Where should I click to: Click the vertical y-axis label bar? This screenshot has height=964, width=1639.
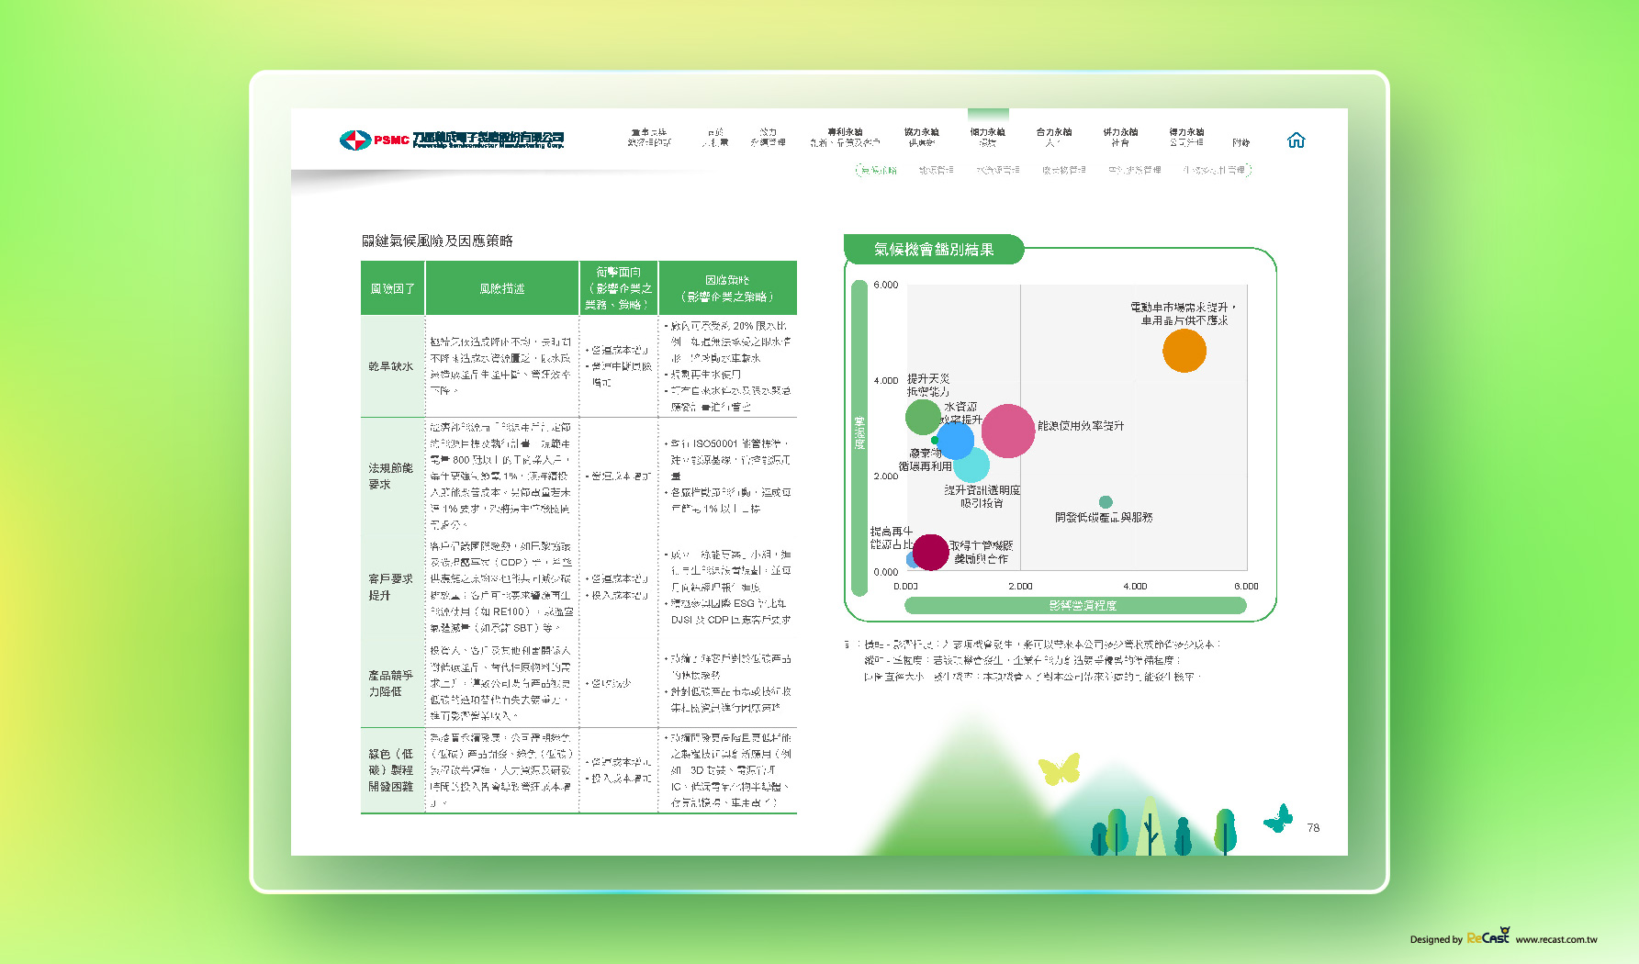[860, 439]
